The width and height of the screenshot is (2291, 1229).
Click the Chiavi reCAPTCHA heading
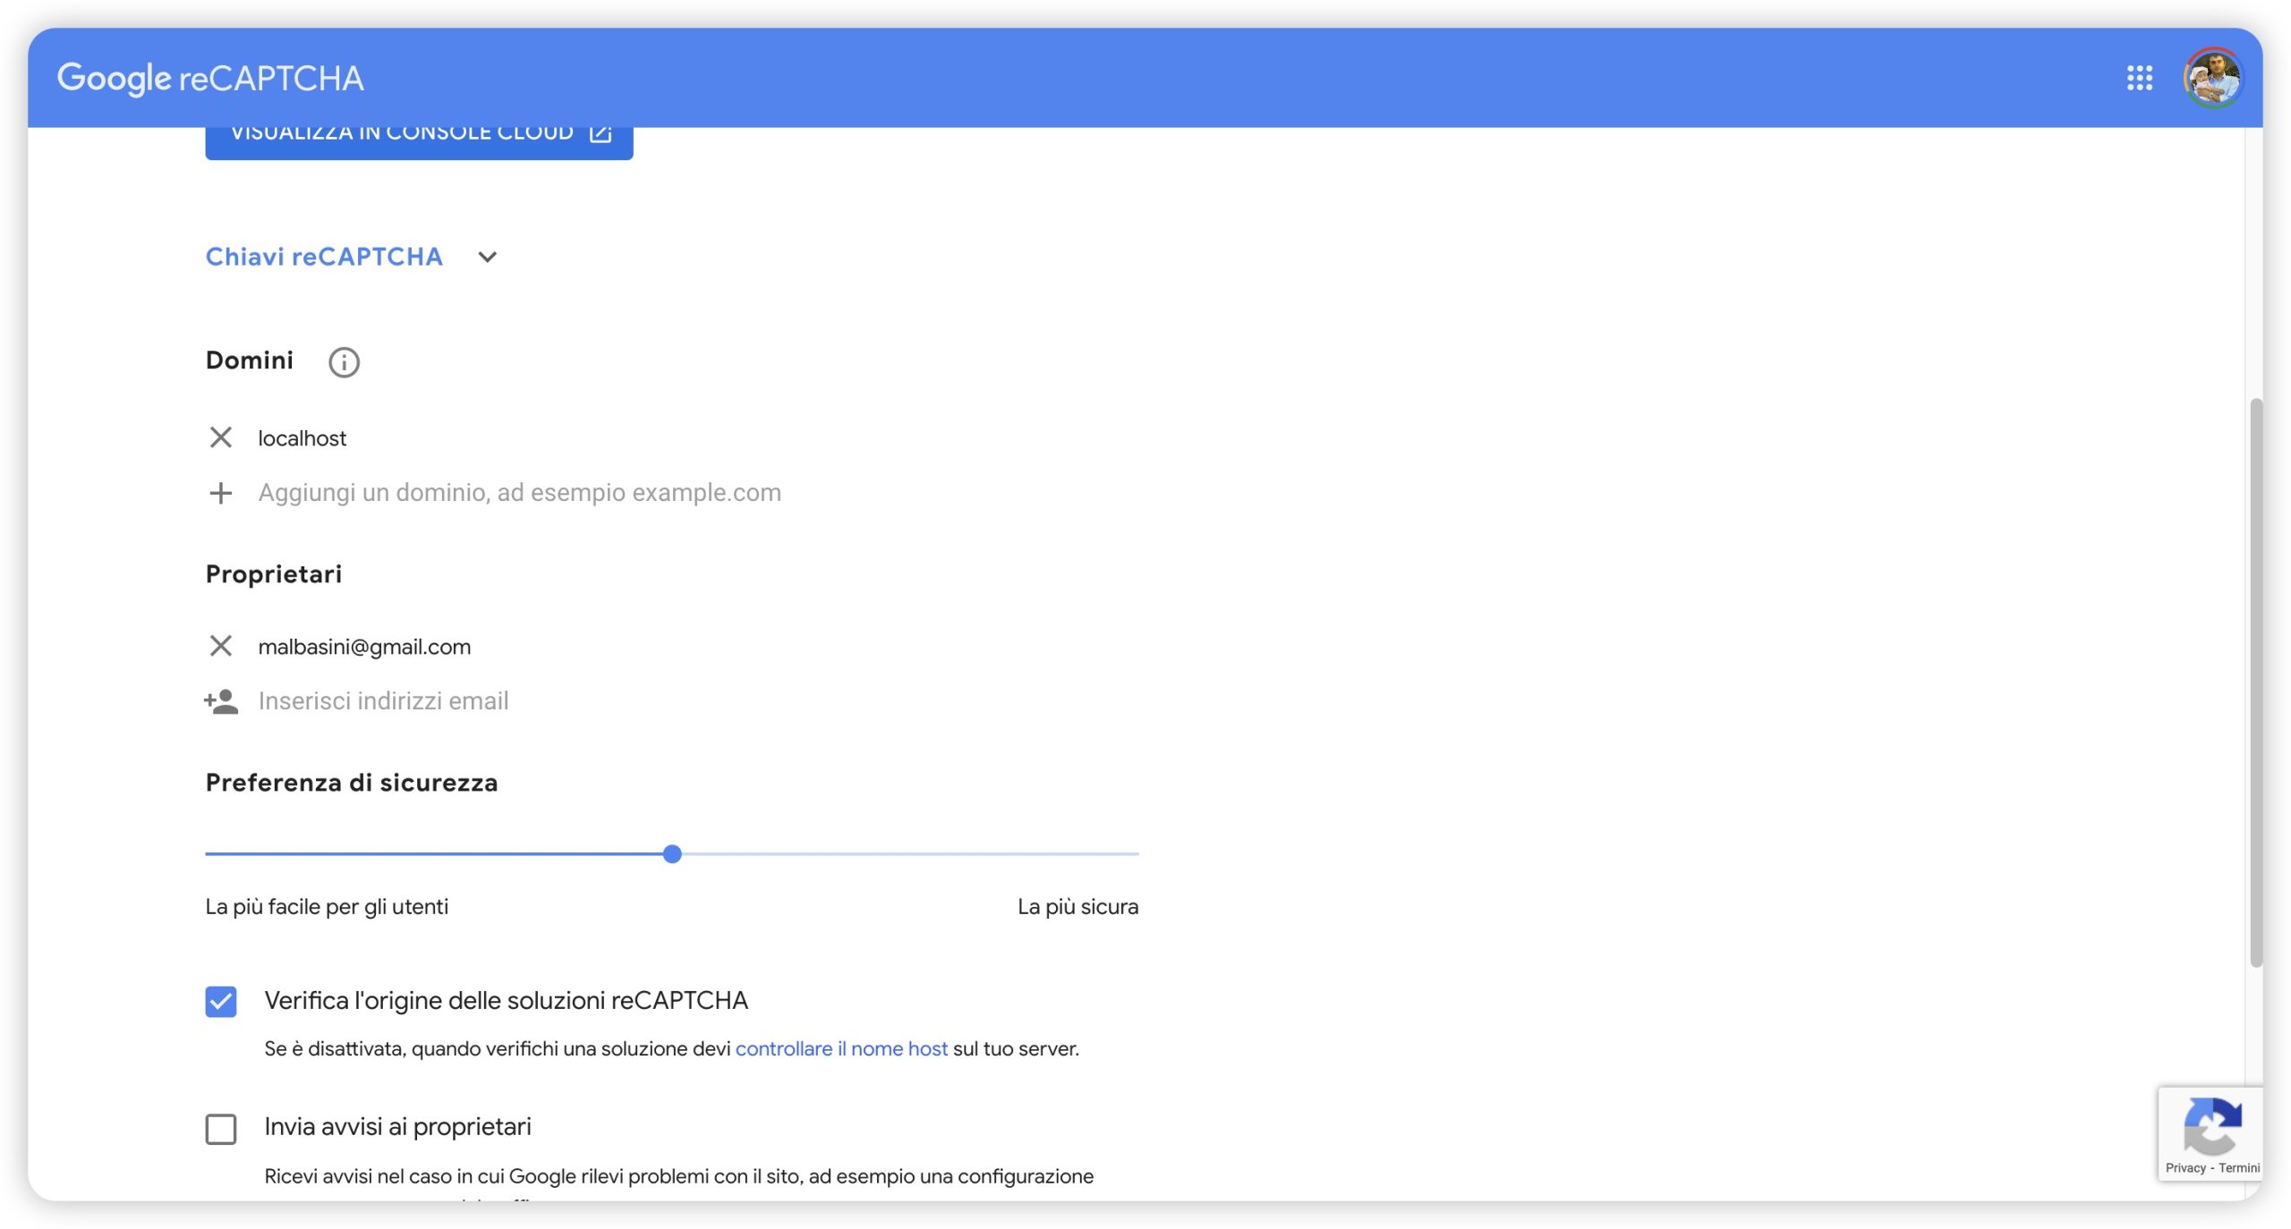(324, 257)
